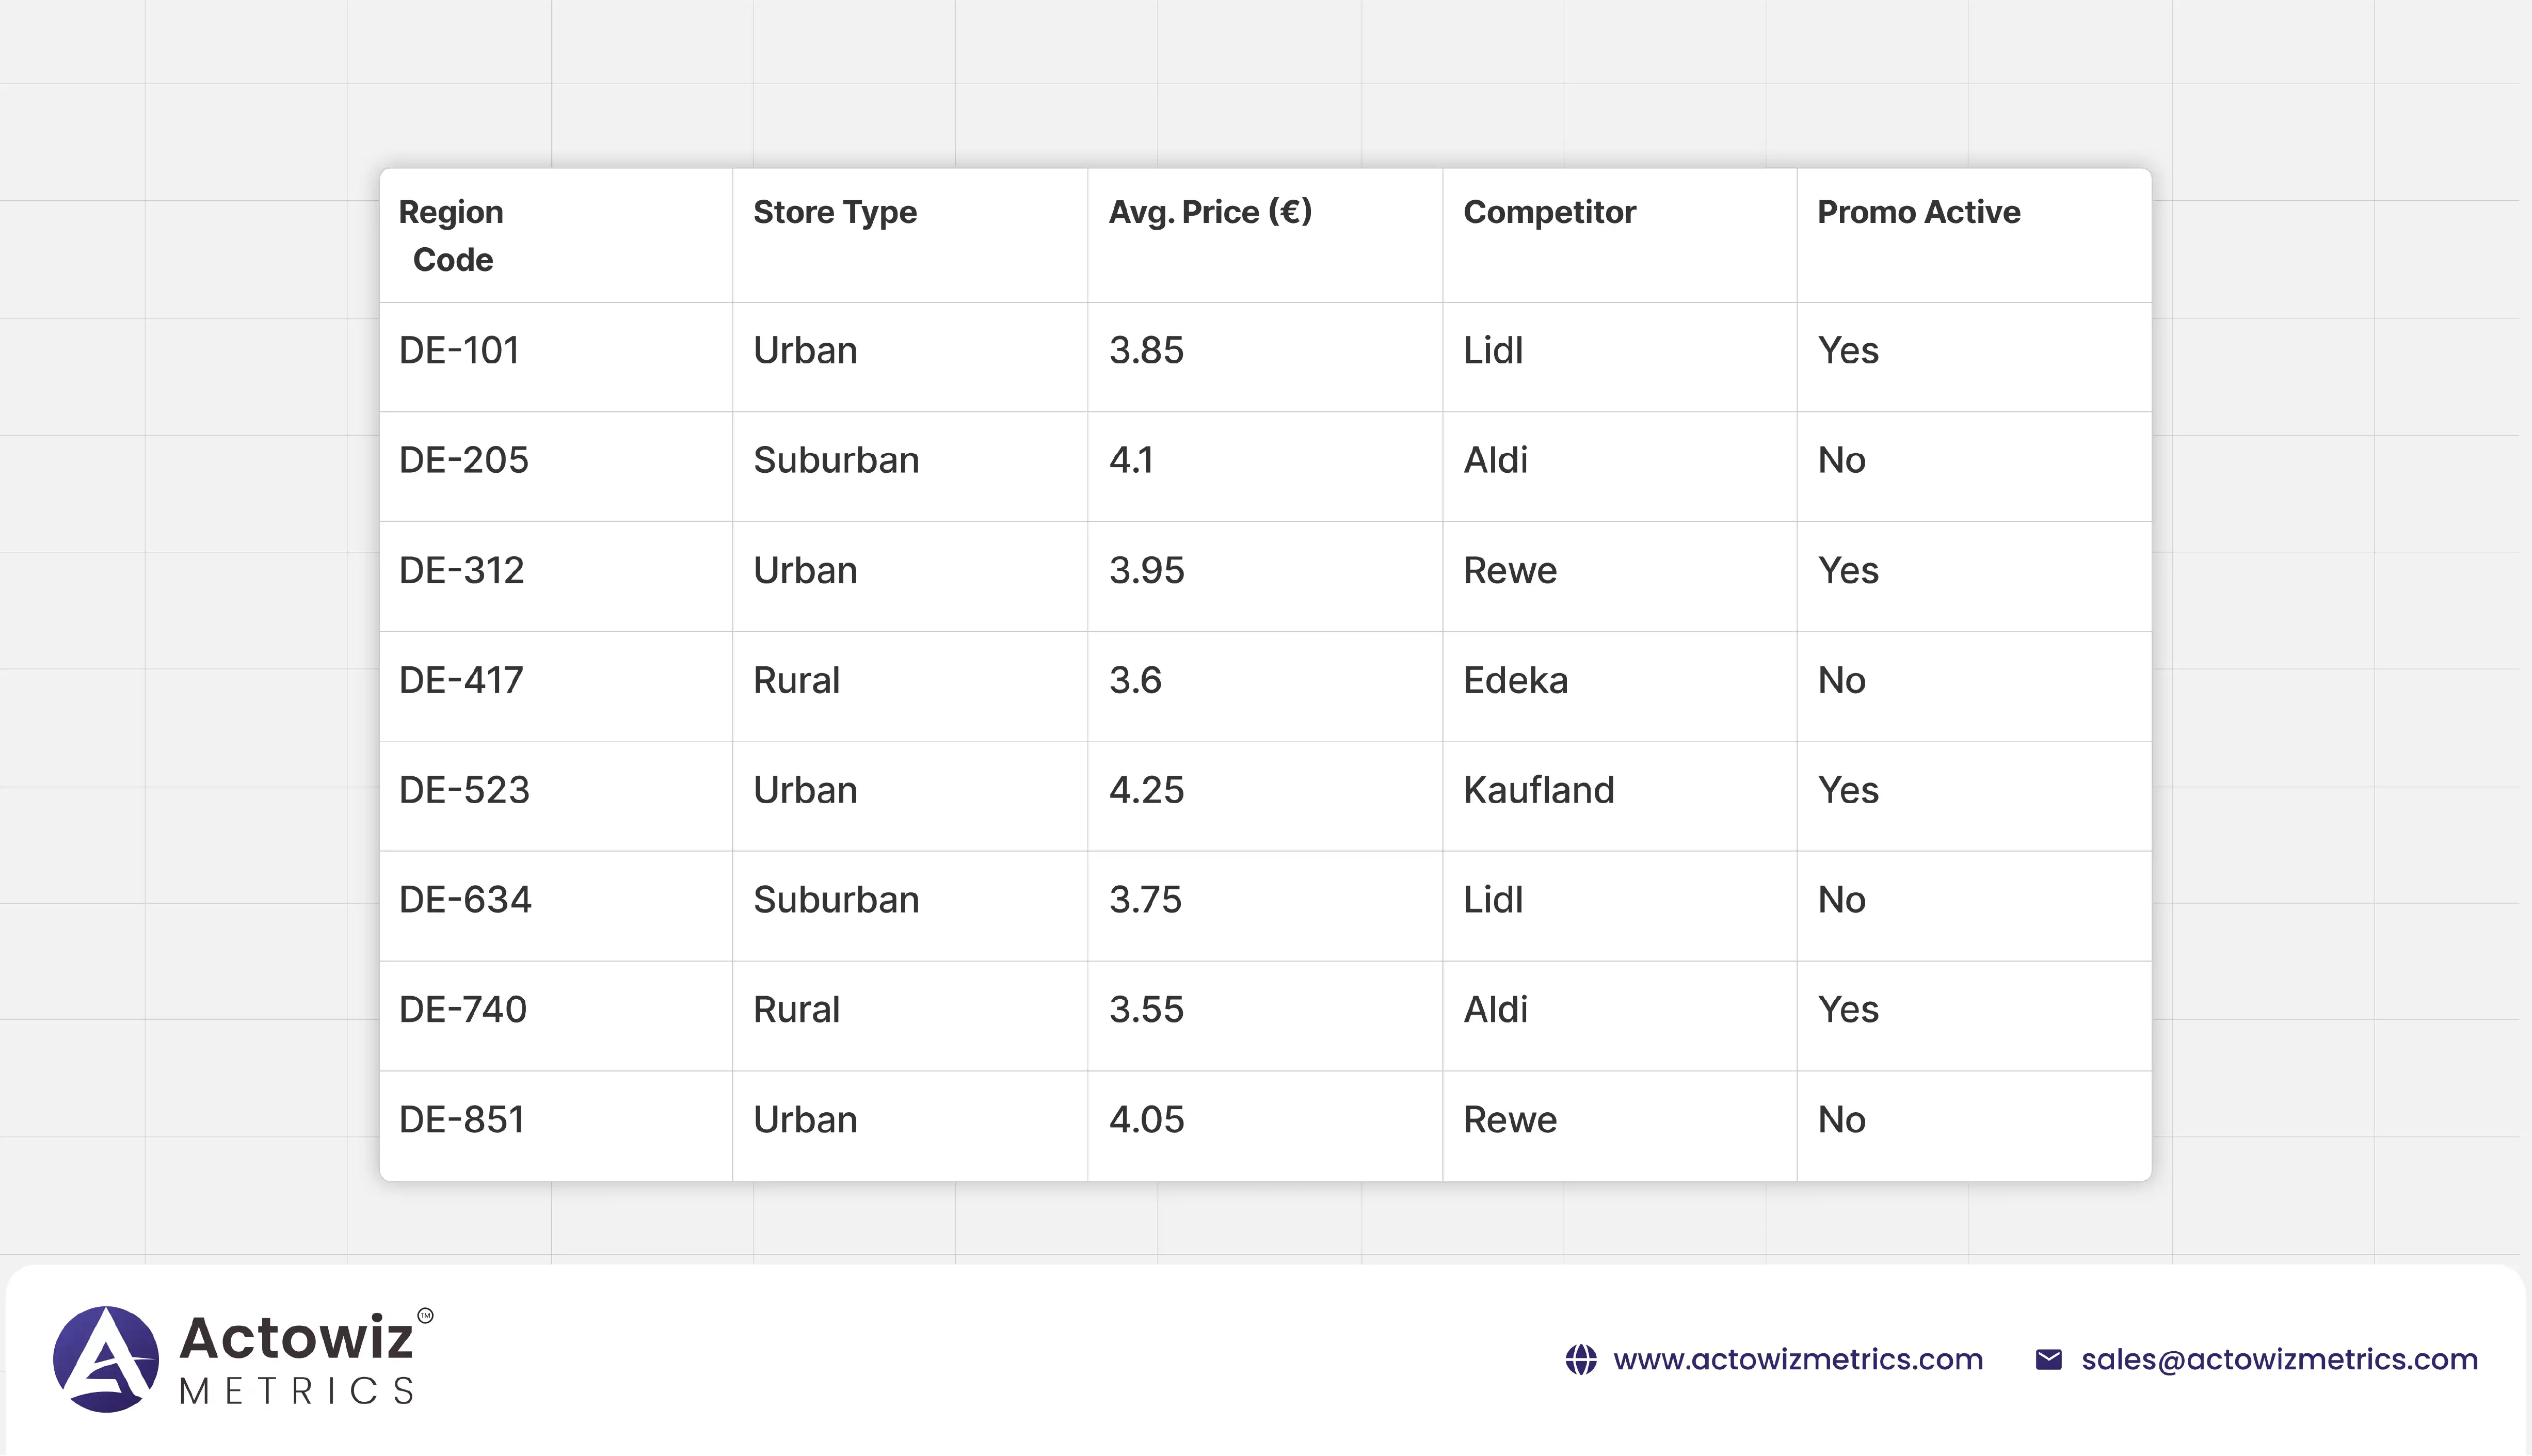This screenshot has width=2532, height=1456.
Task: Click the Kaufland competitor cell
Action: pyautogui.click(x=1538, y=790)
